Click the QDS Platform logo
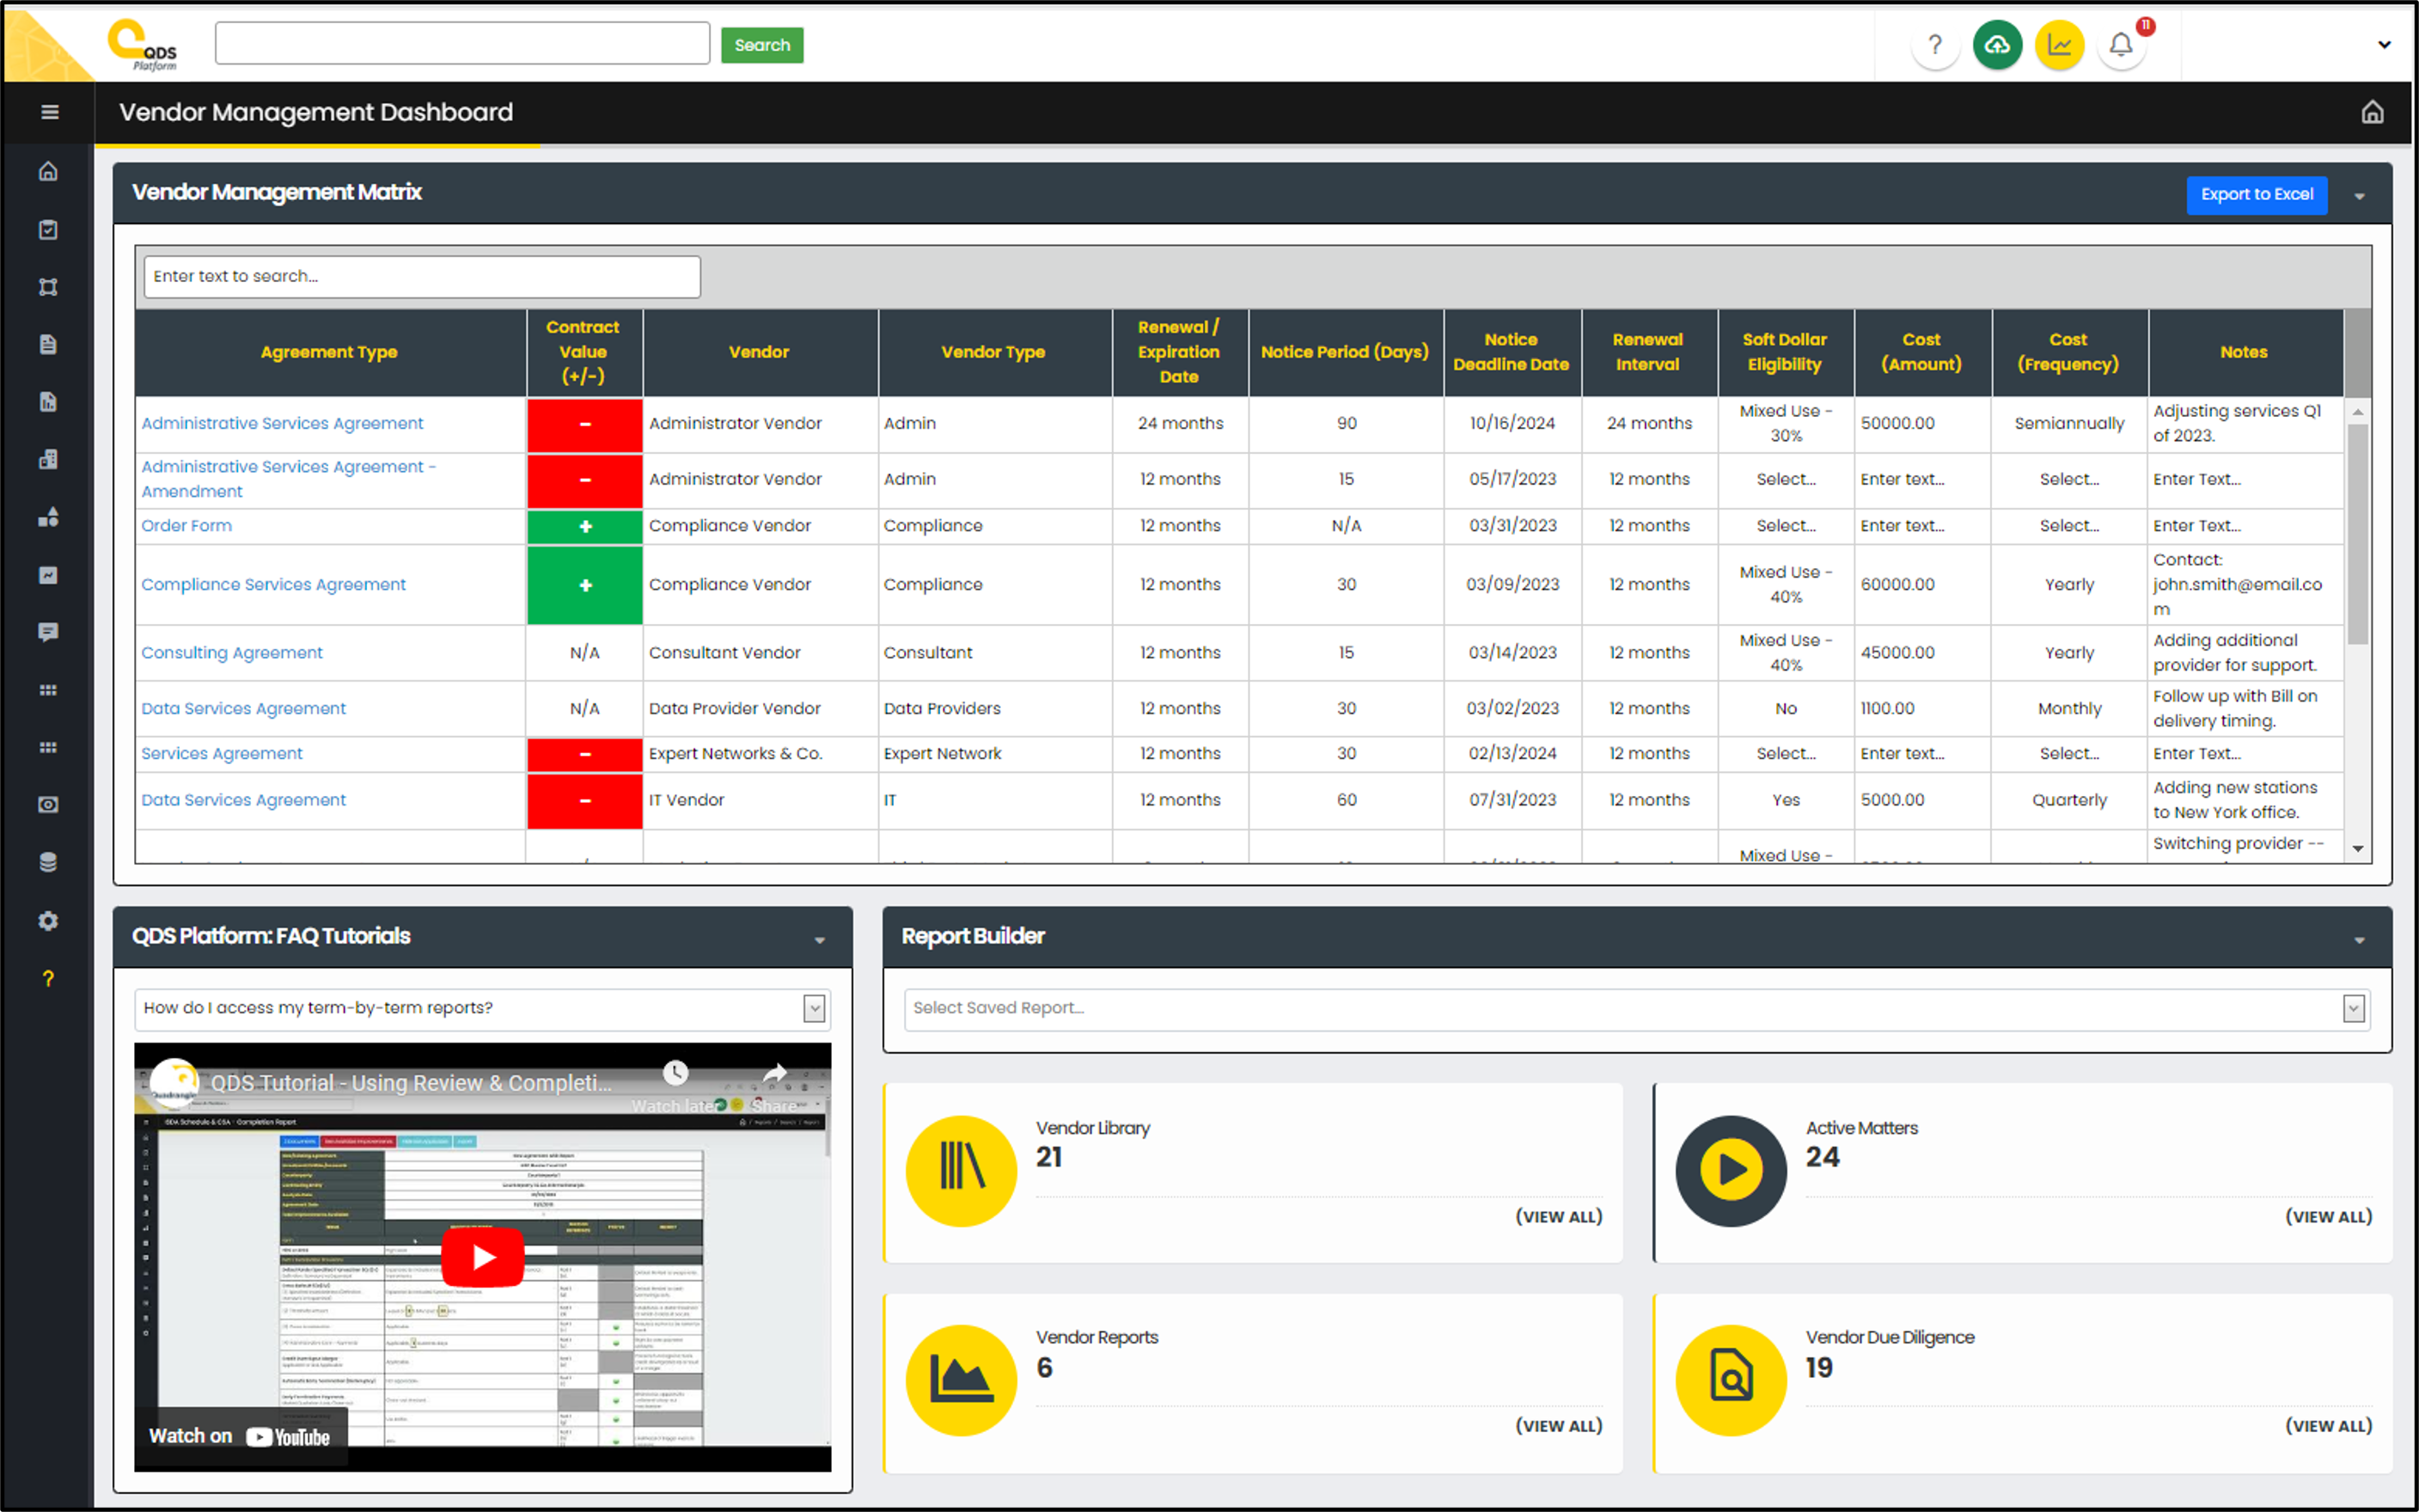 click(142, 45)
